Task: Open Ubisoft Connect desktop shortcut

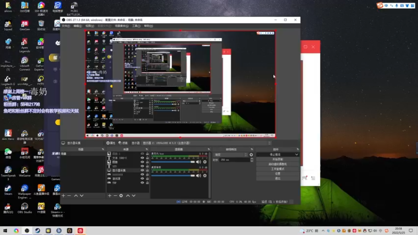Action: pyautogui.click(x=25, y=64)
